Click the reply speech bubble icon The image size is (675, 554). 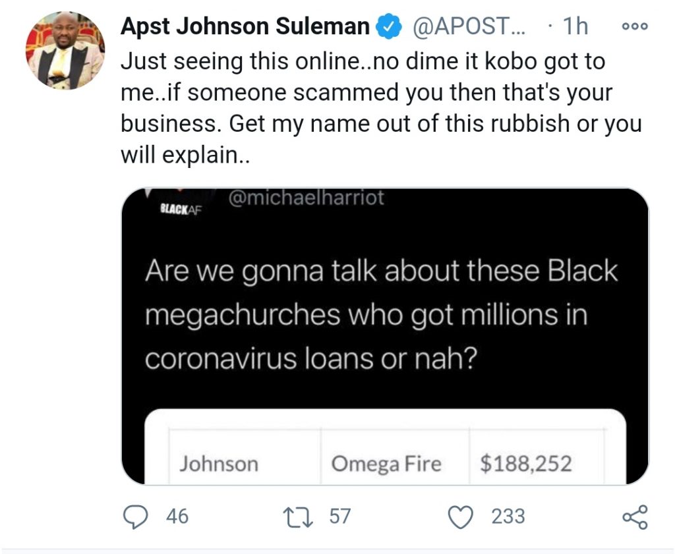pos(135,516)
